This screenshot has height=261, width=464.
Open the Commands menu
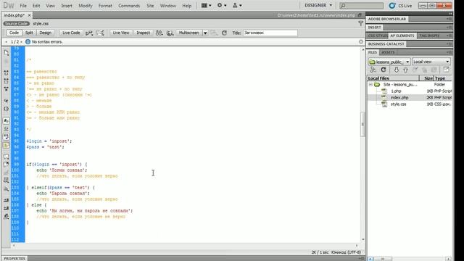click(x=129, y=6)
